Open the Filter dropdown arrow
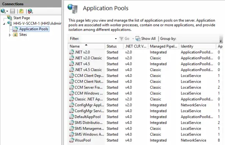This screenshot has width=225, height=145. 116,39
